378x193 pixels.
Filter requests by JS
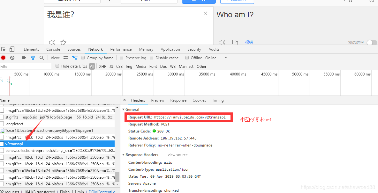click(x=111, y=66)
